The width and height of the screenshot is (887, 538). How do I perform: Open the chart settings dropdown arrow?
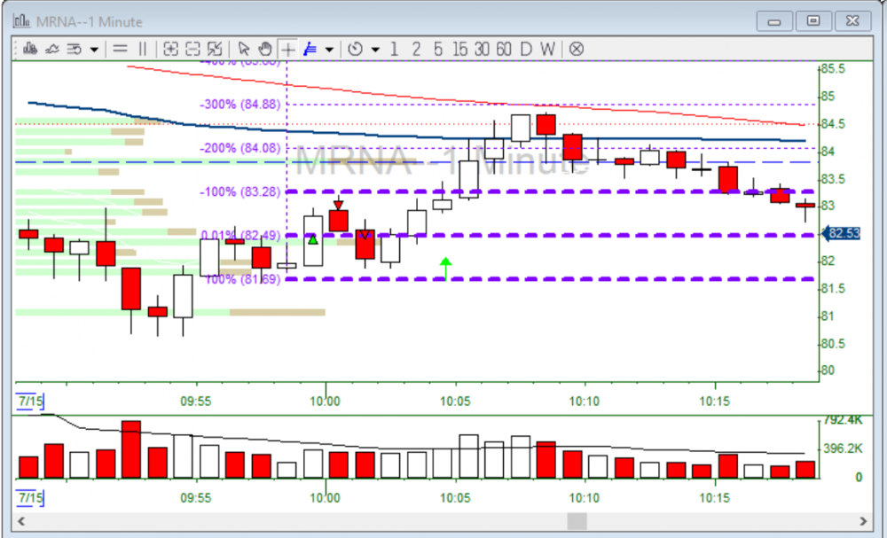tap(93, 49)
